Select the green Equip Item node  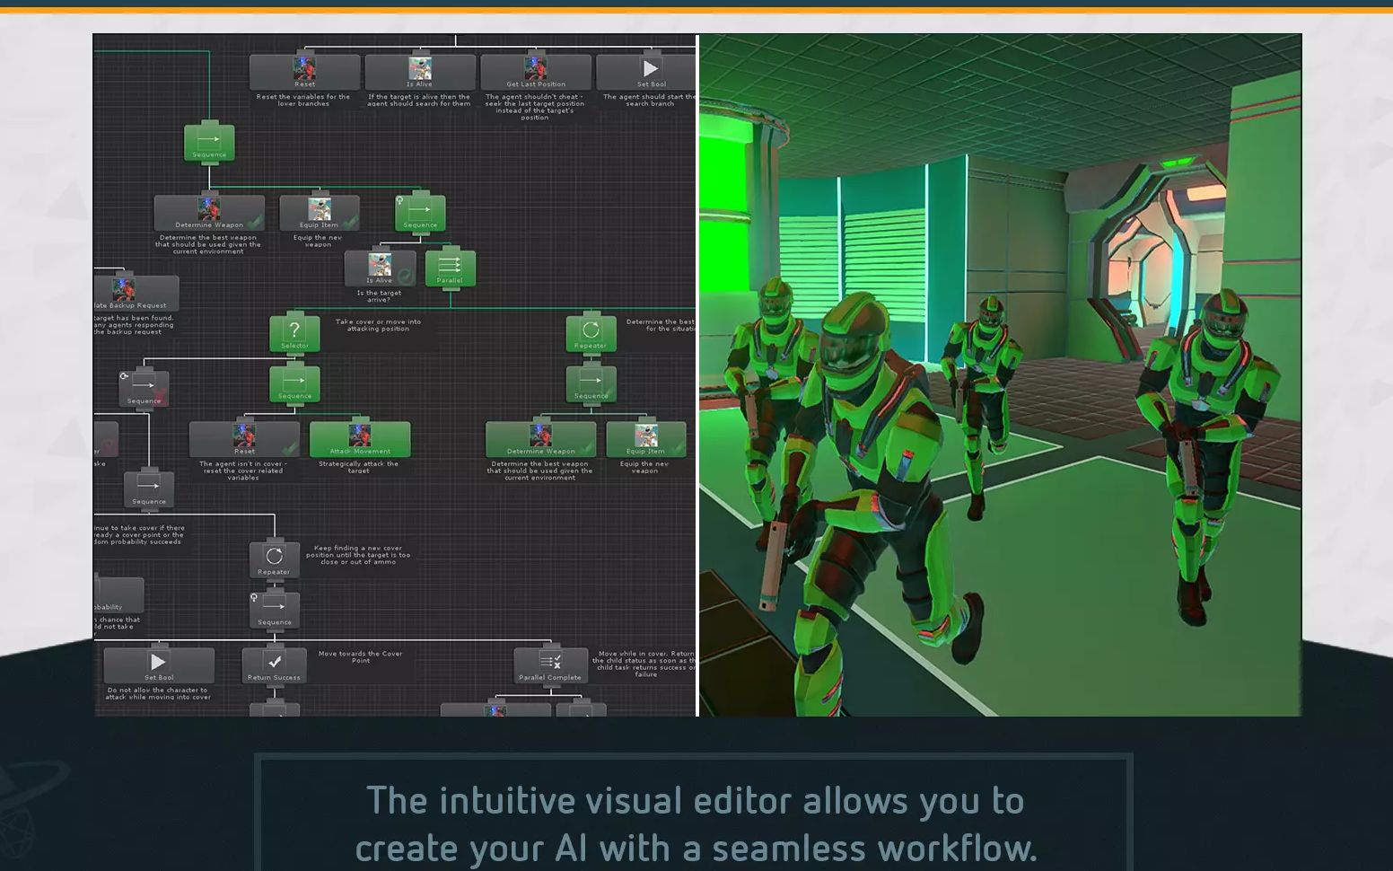pos(646,439)
